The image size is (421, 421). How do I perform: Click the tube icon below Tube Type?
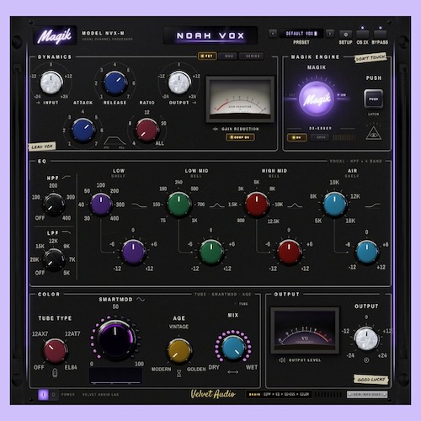tap(55, 373)
